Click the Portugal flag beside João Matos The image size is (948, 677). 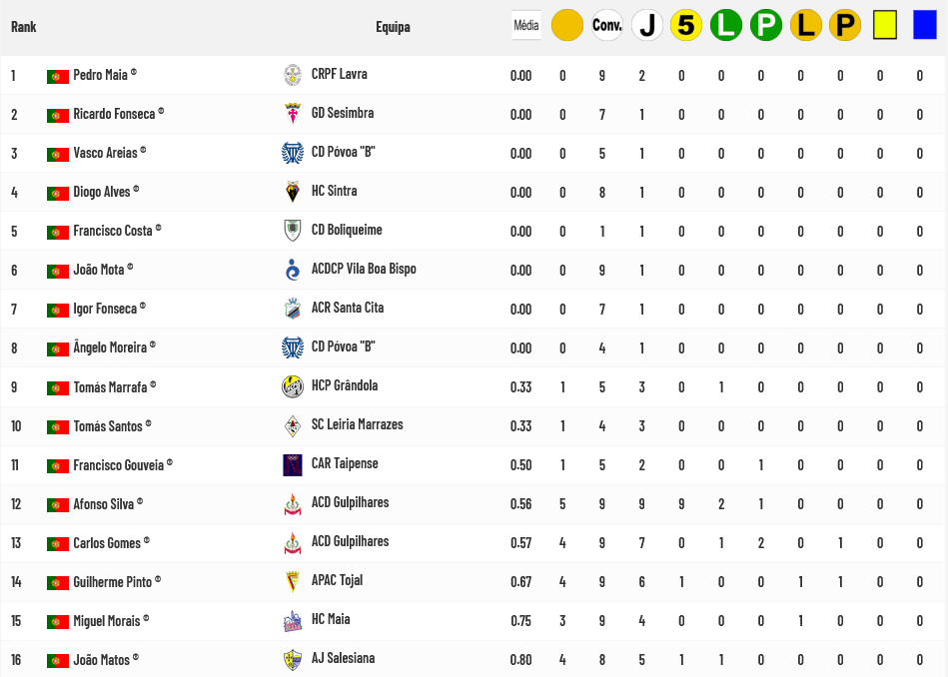pyautogui.click(x=57, y=660)
